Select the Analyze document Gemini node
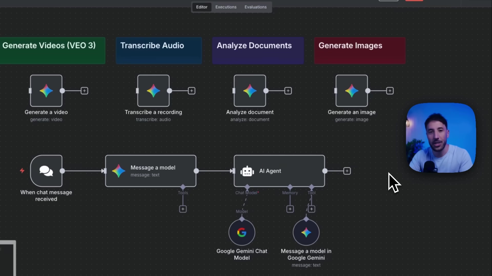The image size is (492, 276). point(250,91)
